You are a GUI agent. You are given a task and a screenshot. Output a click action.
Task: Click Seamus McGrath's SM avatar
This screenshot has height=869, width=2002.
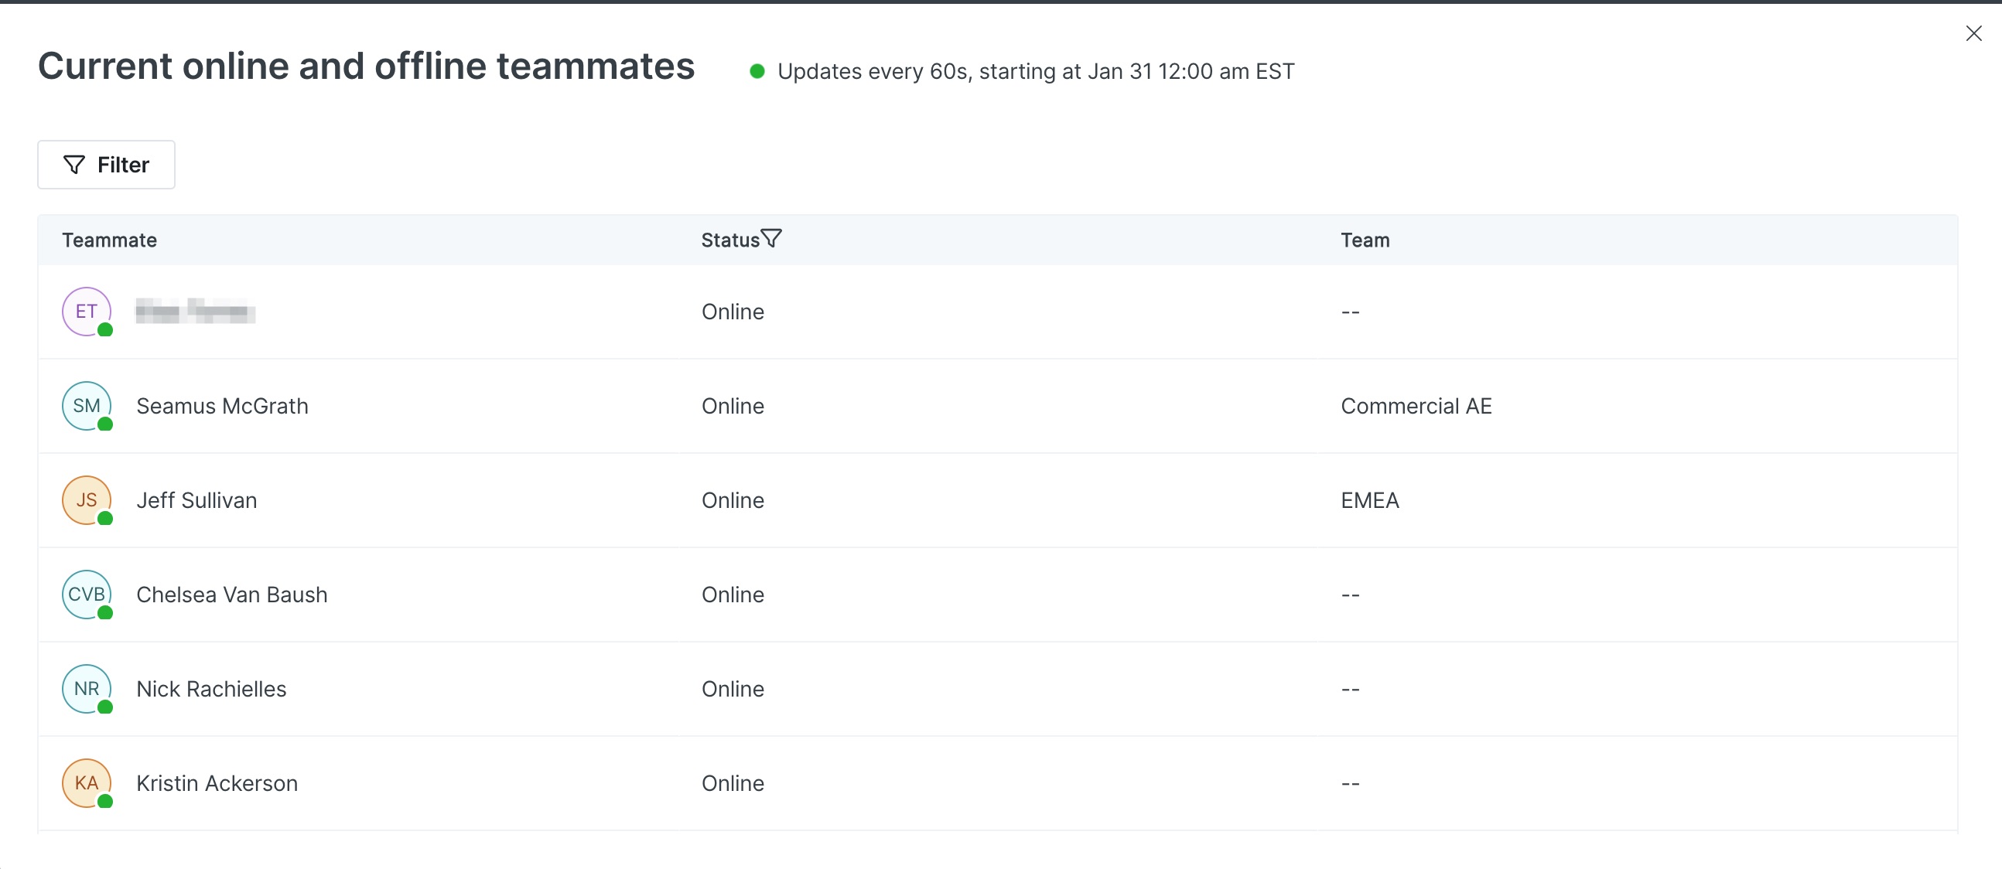[87, 405]
